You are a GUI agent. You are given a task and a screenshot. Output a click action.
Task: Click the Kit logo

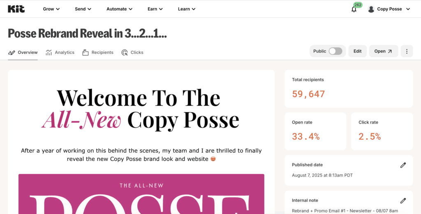click(16, 9)
